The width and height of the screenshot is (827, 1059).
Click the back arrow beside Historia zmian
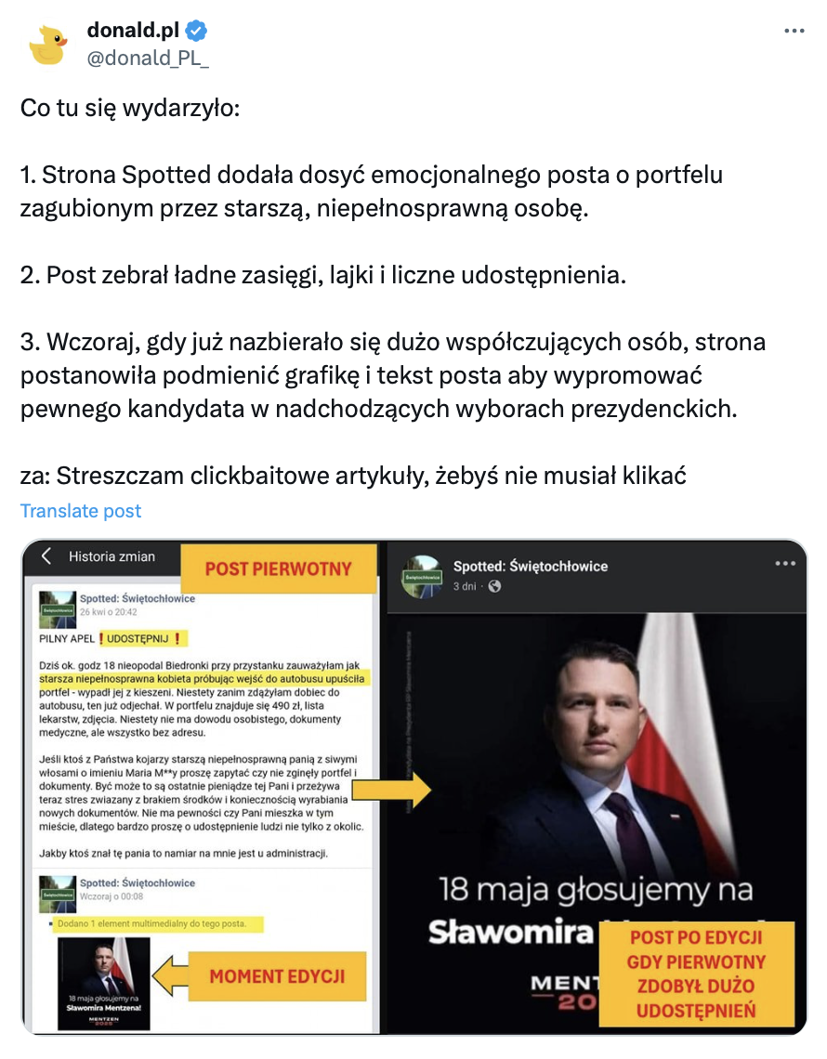click(x=46, y=556)
